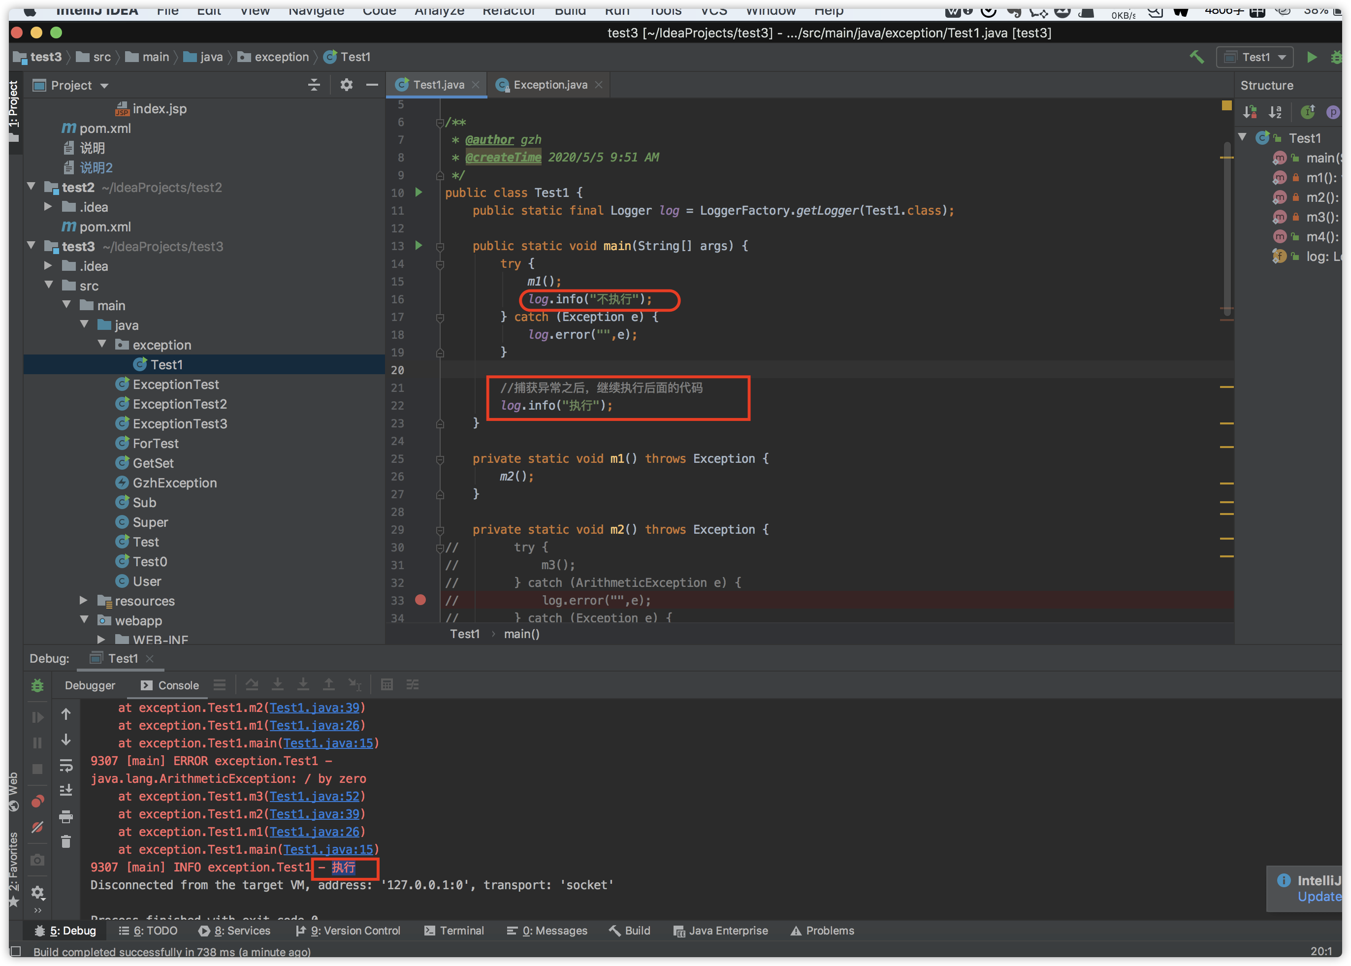Viewport: 1351px width, 966px height.
Task: Click the Build project hammer icon
Action: 1196,57
